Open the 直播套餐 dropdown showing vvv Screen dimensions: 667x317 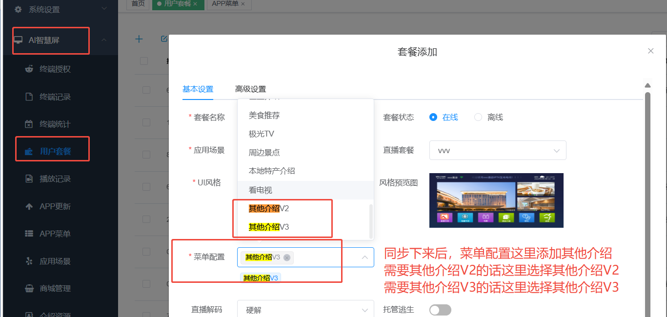click(498, 151)
